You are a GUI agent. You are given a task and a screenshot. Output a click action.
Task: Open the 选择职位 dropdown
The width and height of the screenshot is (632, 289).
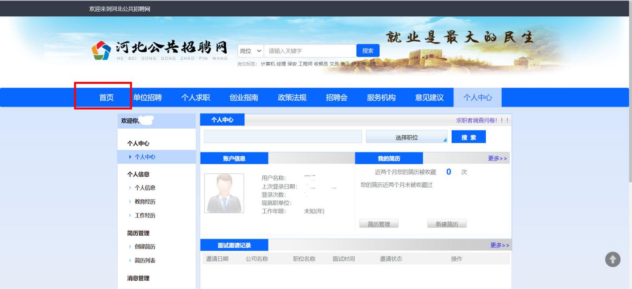[407, 137]
